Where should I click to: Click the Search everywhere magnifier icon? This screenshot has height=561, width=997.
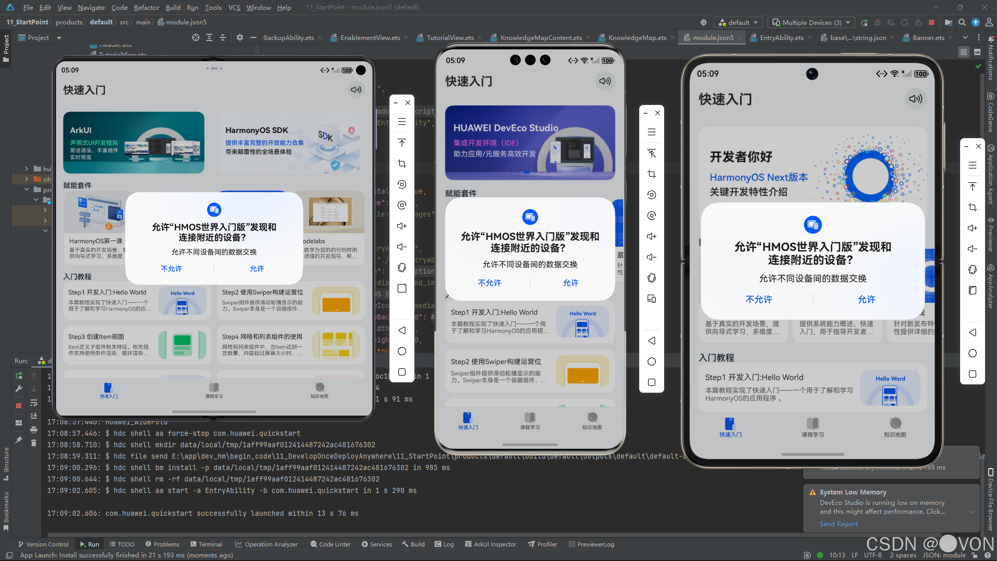962,22
